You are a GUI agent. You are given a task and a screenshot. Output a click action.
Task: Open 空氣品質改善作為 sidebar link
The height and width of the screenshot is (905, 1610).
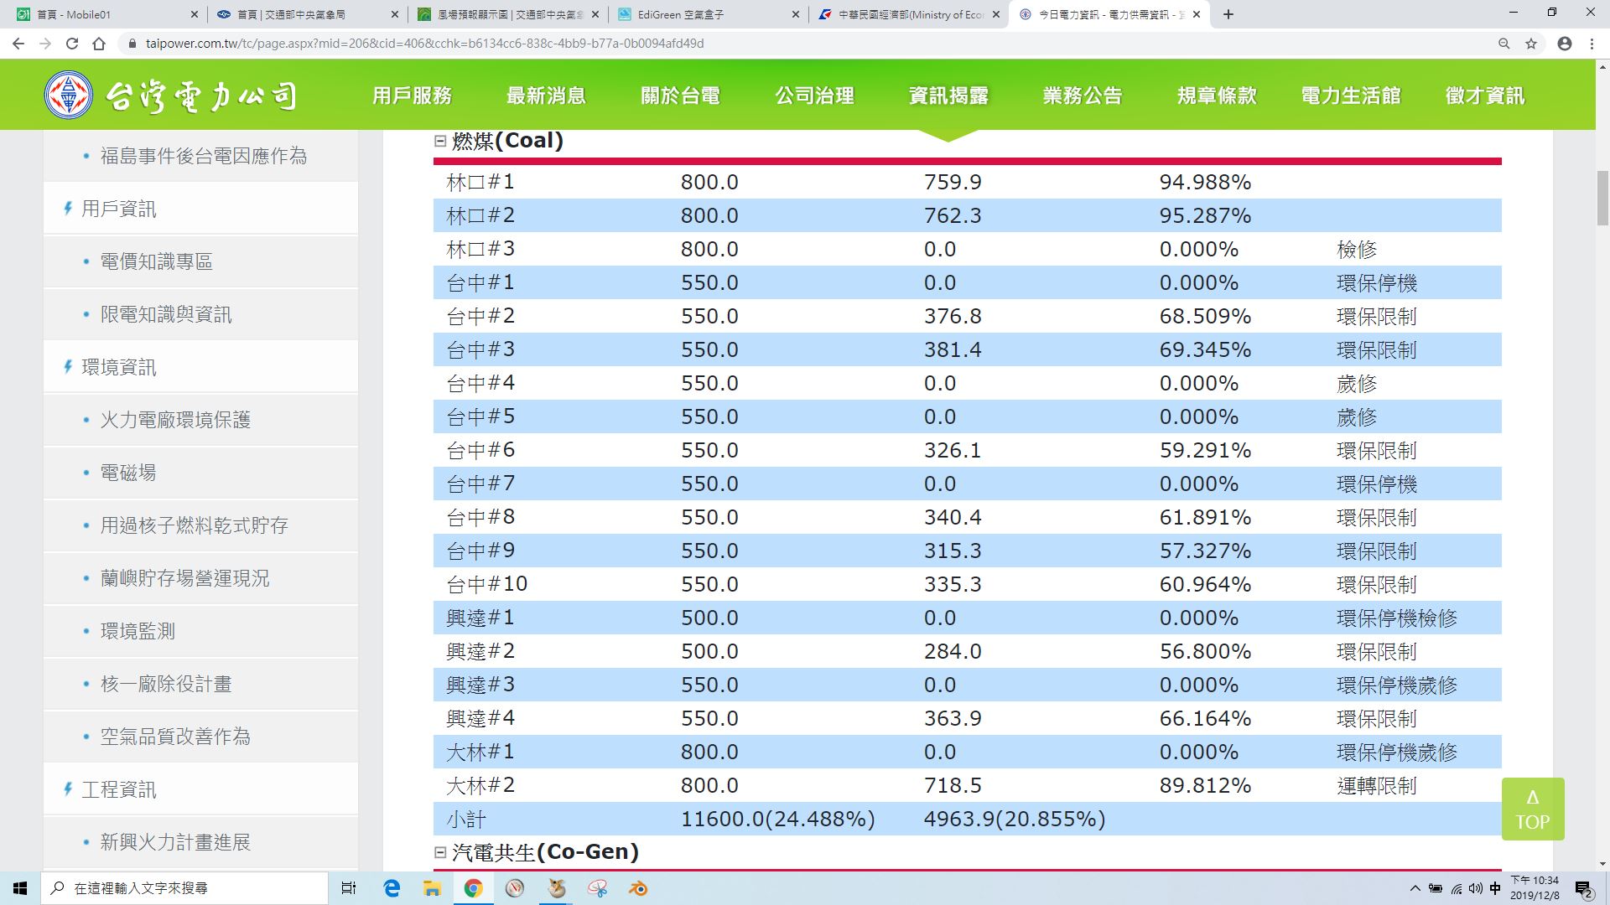pyautogui.click(x=175, y=737)
